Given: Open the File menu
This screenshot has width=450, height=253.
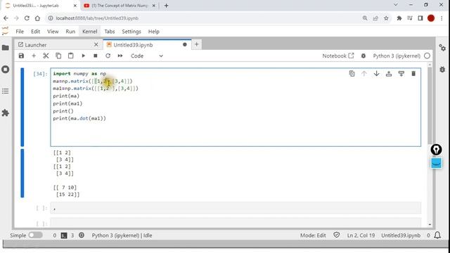Looking at the screenshot, I should coord(20,32).
